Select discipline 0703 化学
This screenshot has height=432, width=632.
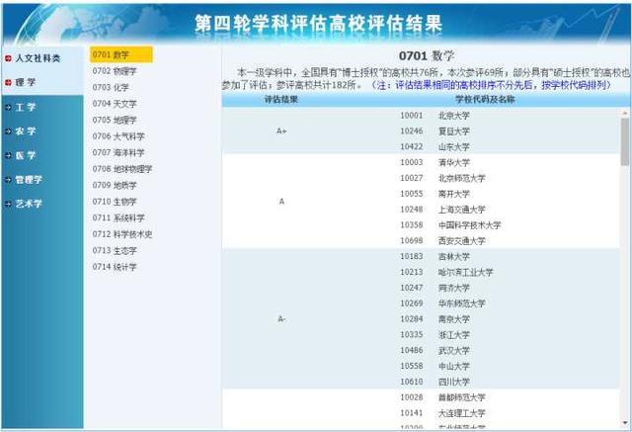click(111, 88)
